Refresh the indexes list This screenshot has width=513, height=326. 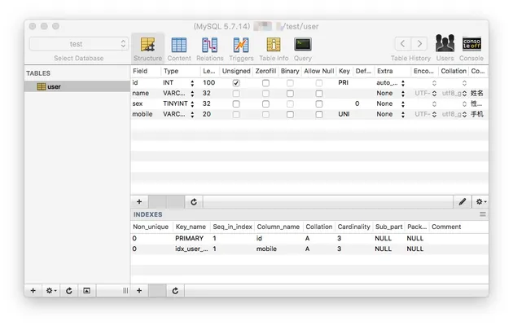(175, 291)
